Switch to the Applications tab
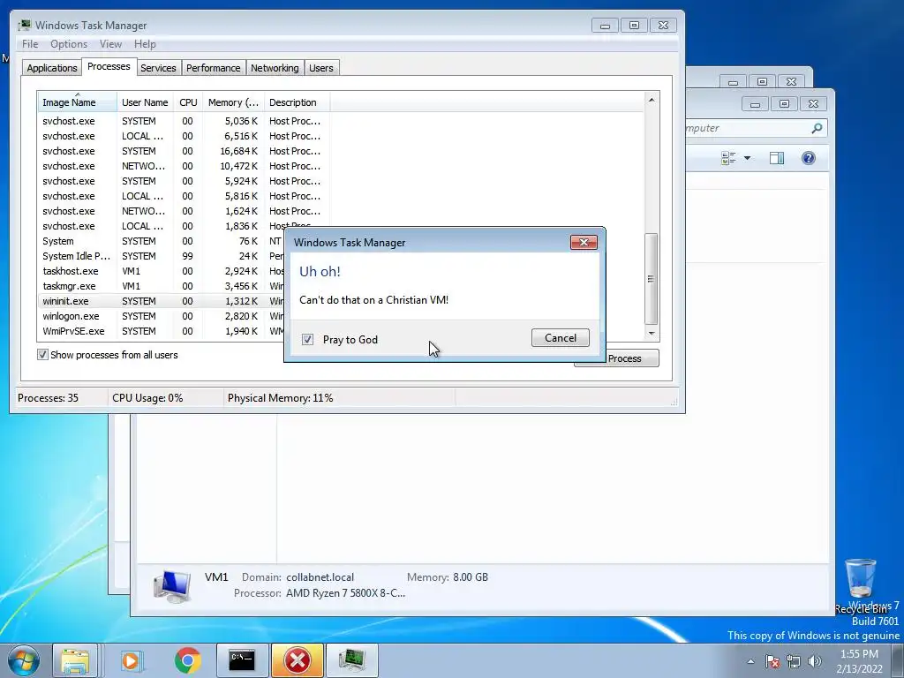The height and width of the screenshot is (678, 904). (x=52, y=68)
